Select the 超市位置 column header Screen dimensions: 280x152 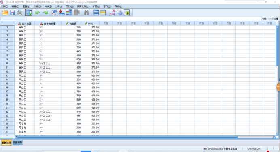click(25, 24)
